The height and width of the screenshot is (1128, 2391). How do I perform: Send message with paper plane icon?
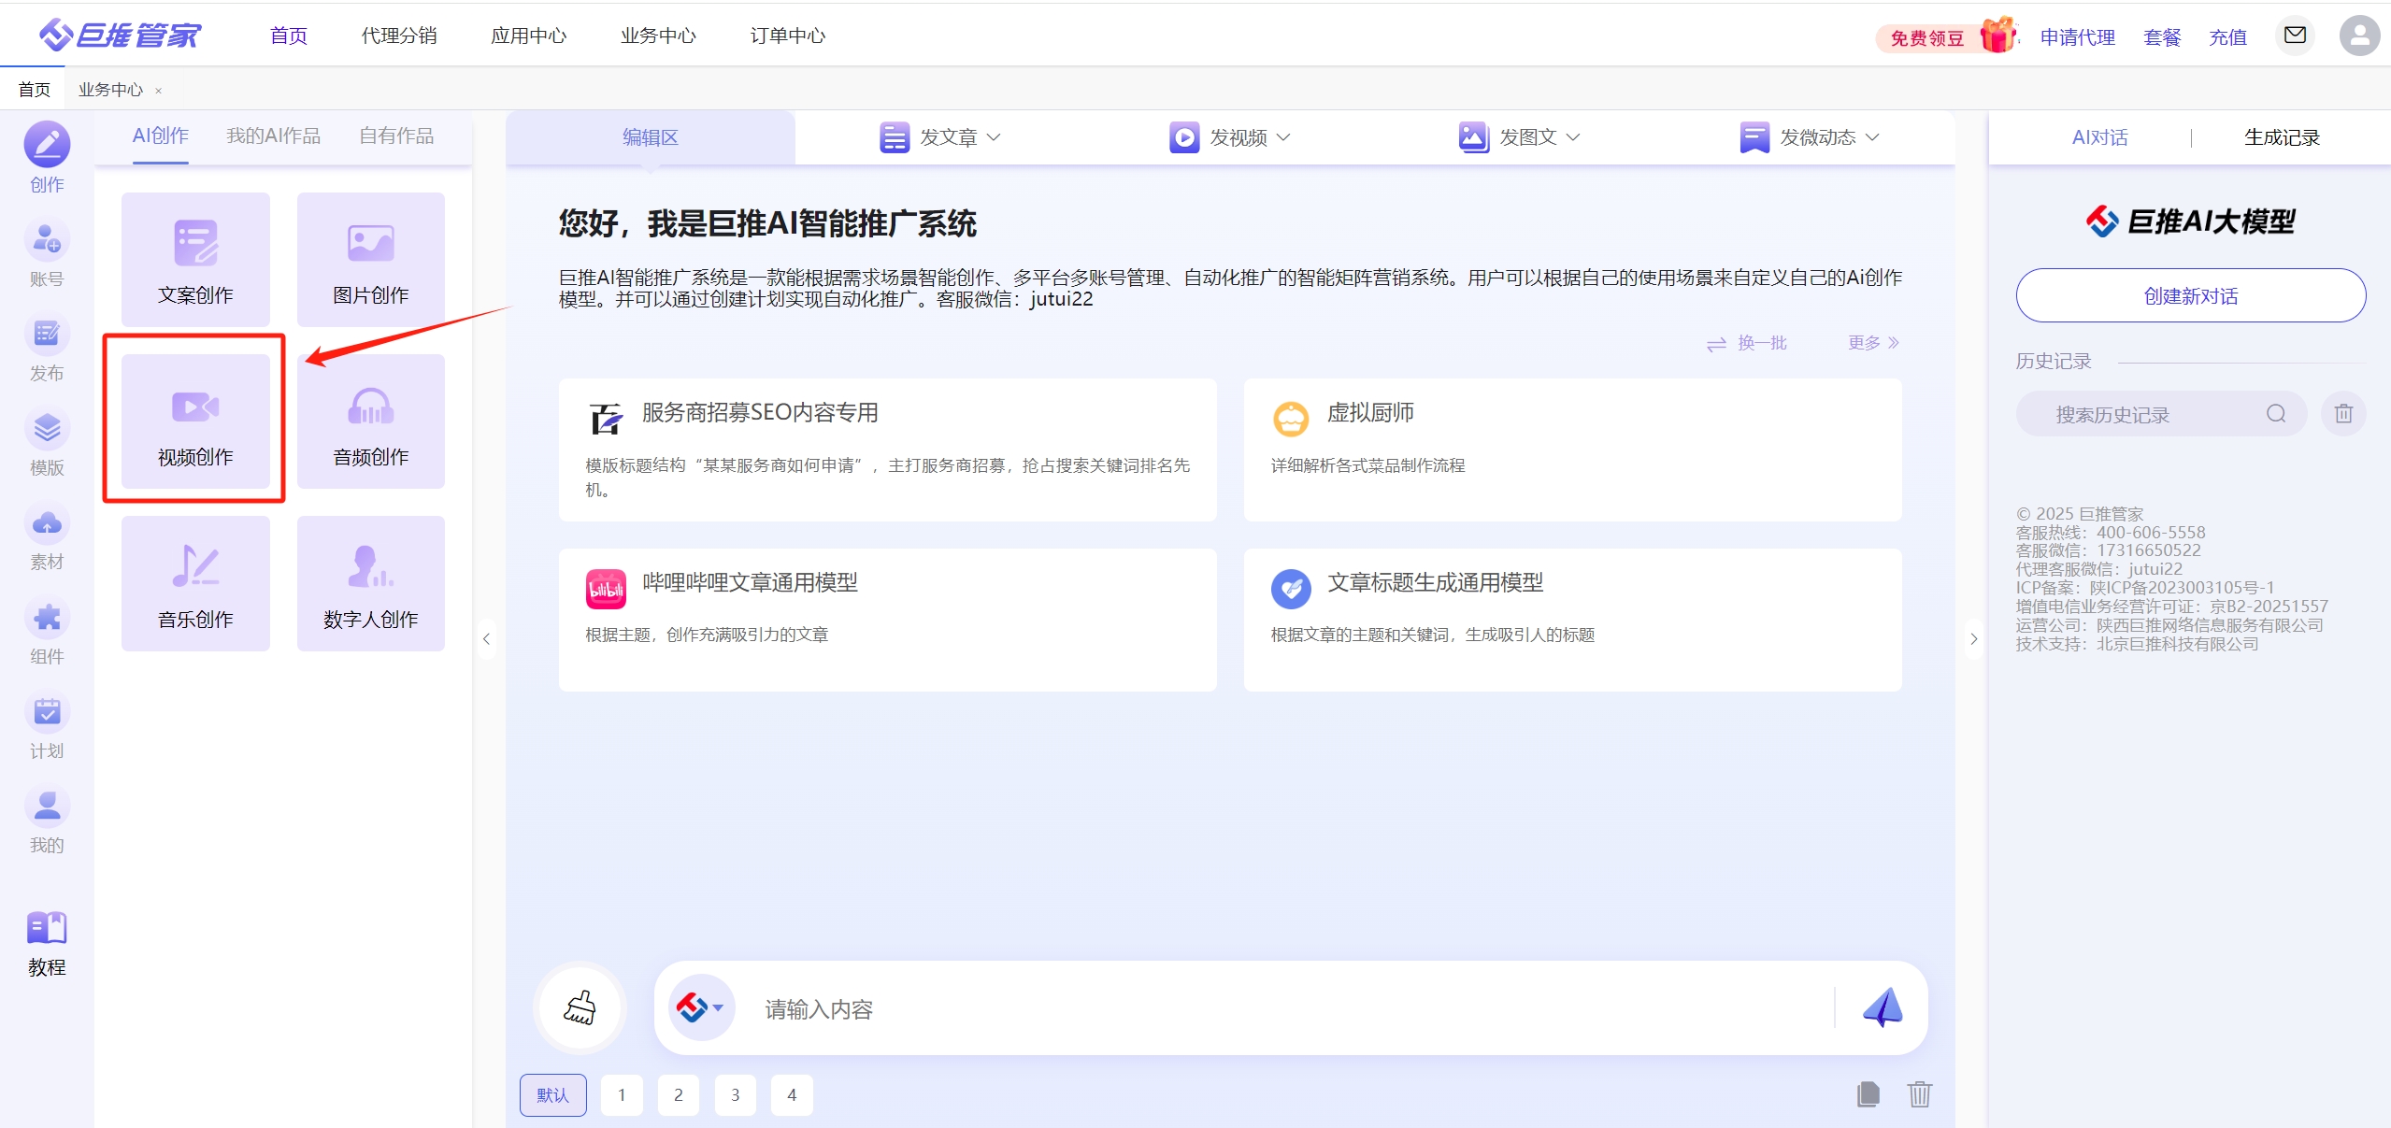point(1882,1007)
